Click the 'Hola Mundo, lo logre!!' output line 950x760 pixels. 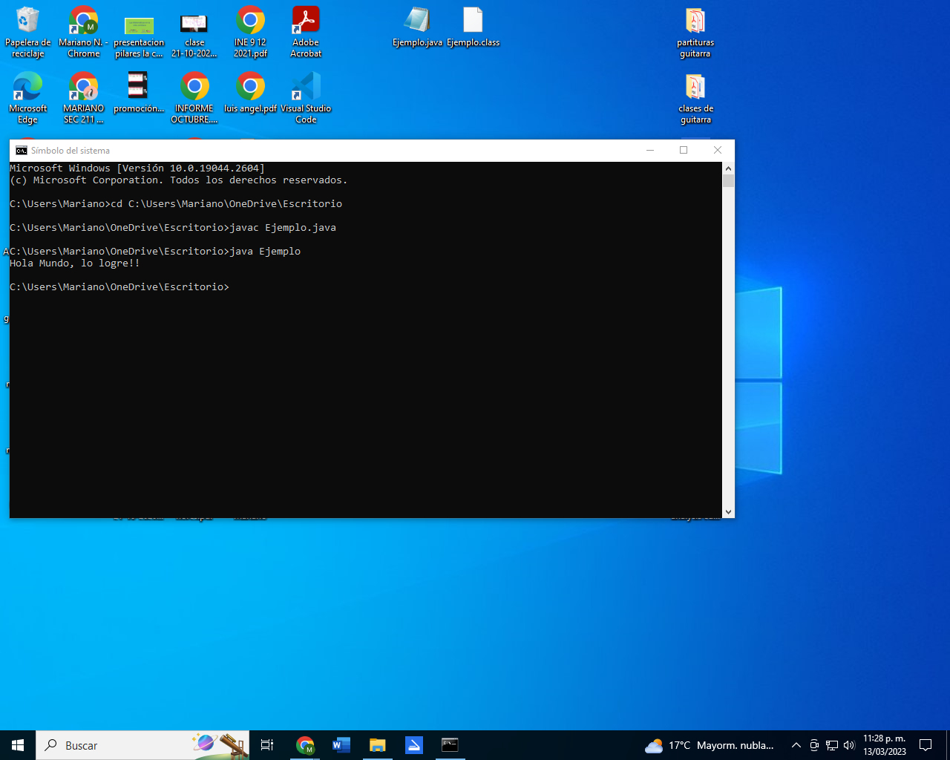click(x=74, y=263)
